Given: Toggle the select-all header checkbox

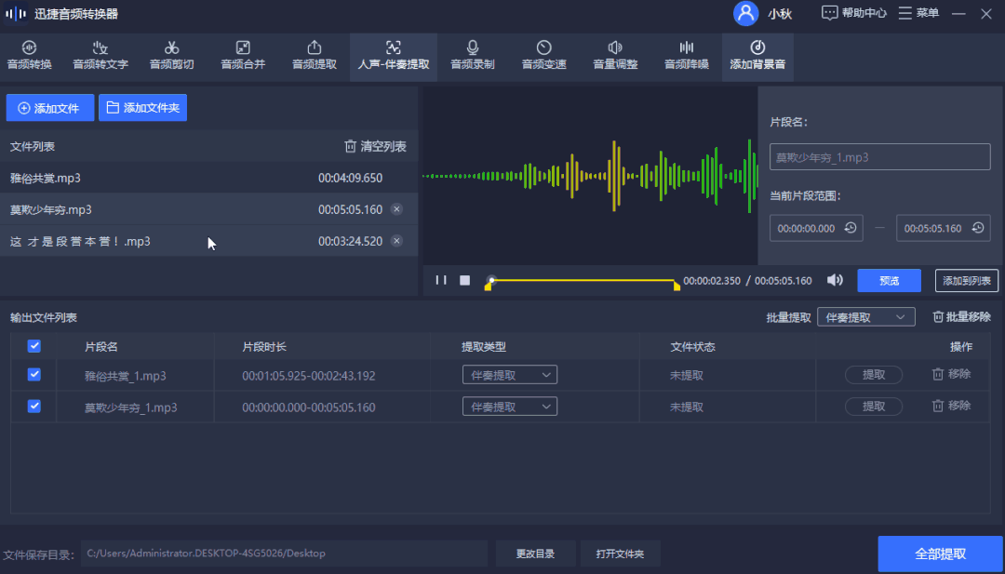Looking at the screenshot, I should coord(34,346).
